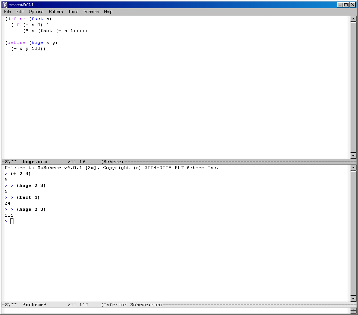The image size is (358, 315).
Task: Maximize the emacs window
Action: click(346, 5)
